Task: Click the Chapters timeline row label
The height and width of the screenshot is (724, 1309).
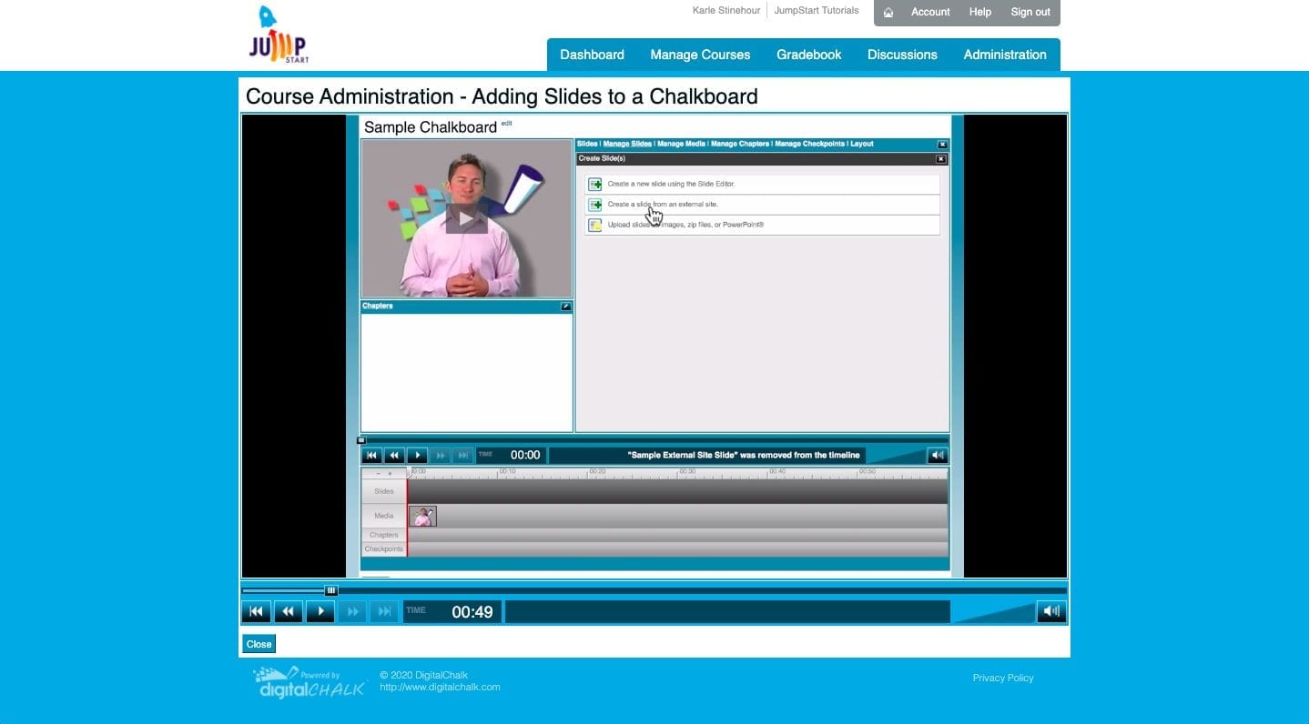Action: pos(384,535)
